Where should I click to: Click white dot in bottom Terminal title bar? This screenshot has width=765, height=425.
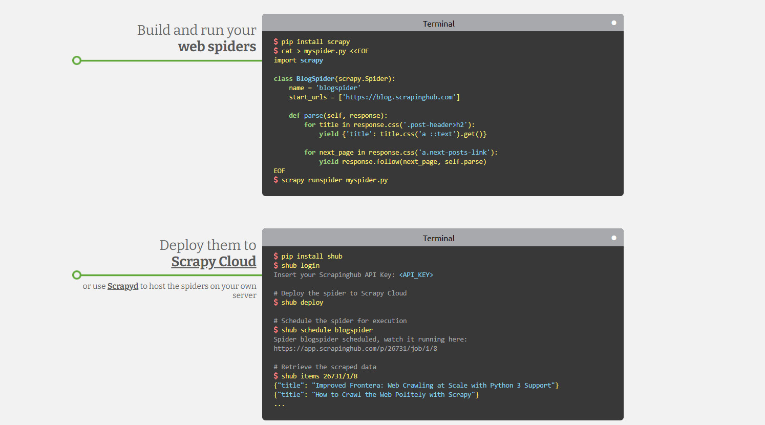tap(613, 238)
